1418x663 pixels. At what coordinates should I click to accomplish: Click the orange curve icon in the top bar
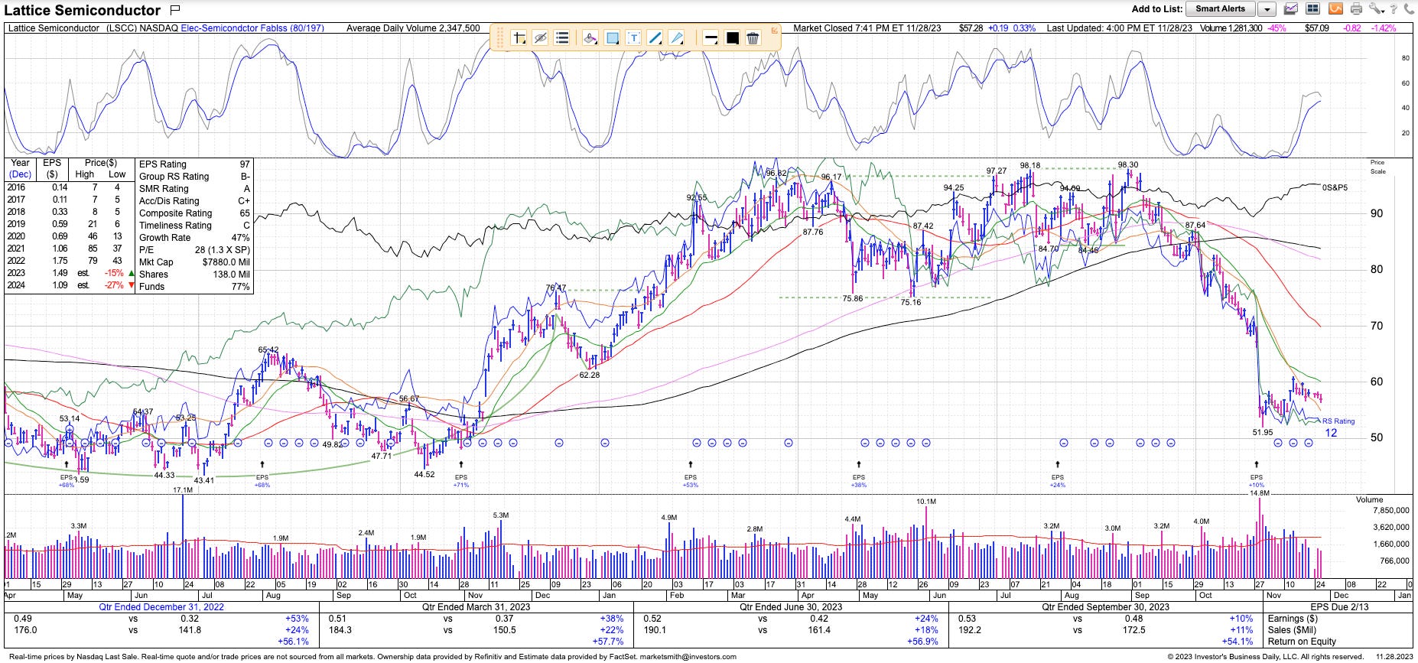click(x=1335, y=9)
